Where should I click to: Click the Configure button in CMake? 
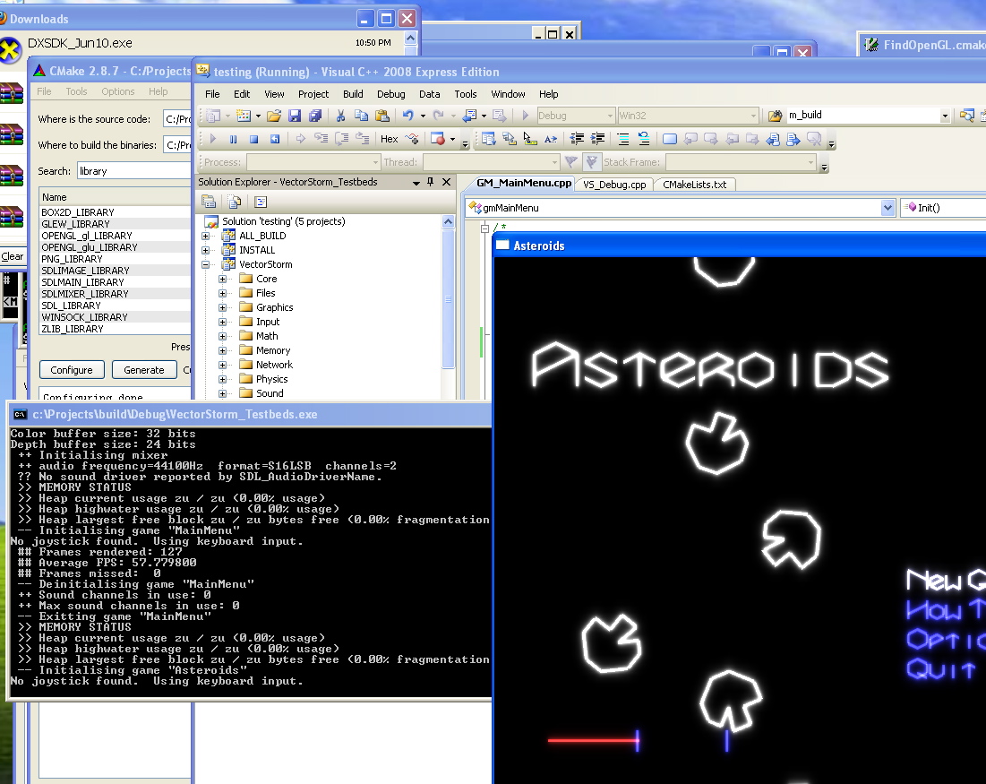pyautogui.click(x=72, y=370)
